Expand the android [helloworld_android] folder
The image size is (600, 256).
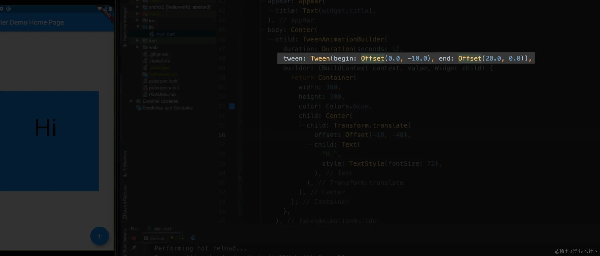[x=137, y=7]
